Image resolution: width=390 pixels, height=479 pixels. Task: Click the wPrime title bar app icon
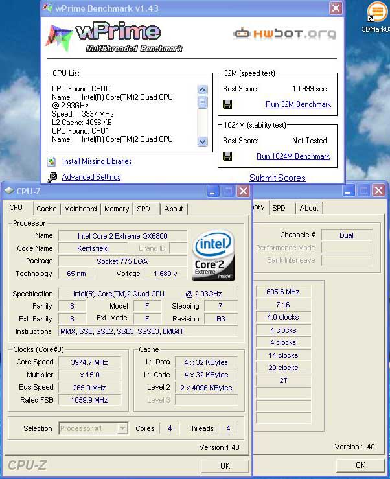[x=48, y=8]
